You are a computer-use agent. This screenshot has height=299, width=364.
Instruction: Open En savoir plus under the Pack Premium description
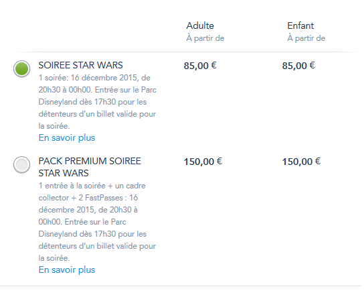pos(67,270)
